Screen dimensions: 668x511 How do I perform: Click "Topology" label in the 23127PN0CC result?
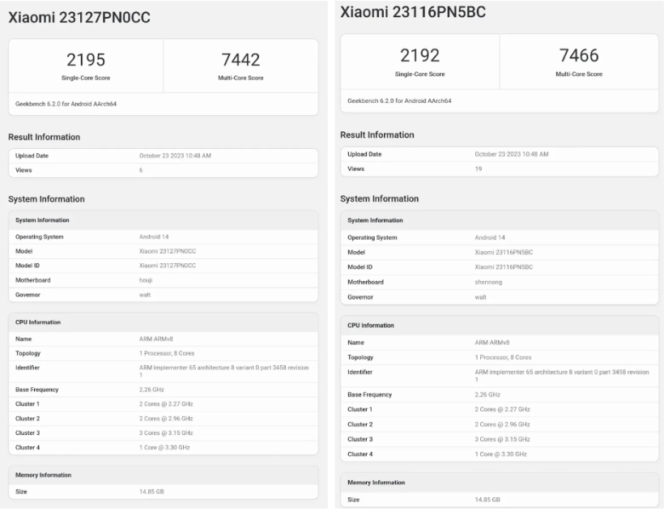pos(28,353)
